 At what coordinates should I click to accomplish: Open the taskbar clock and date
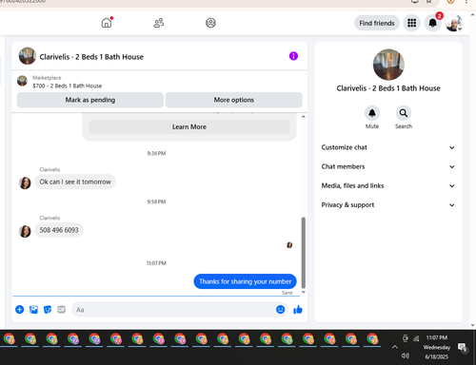point(437,347)
